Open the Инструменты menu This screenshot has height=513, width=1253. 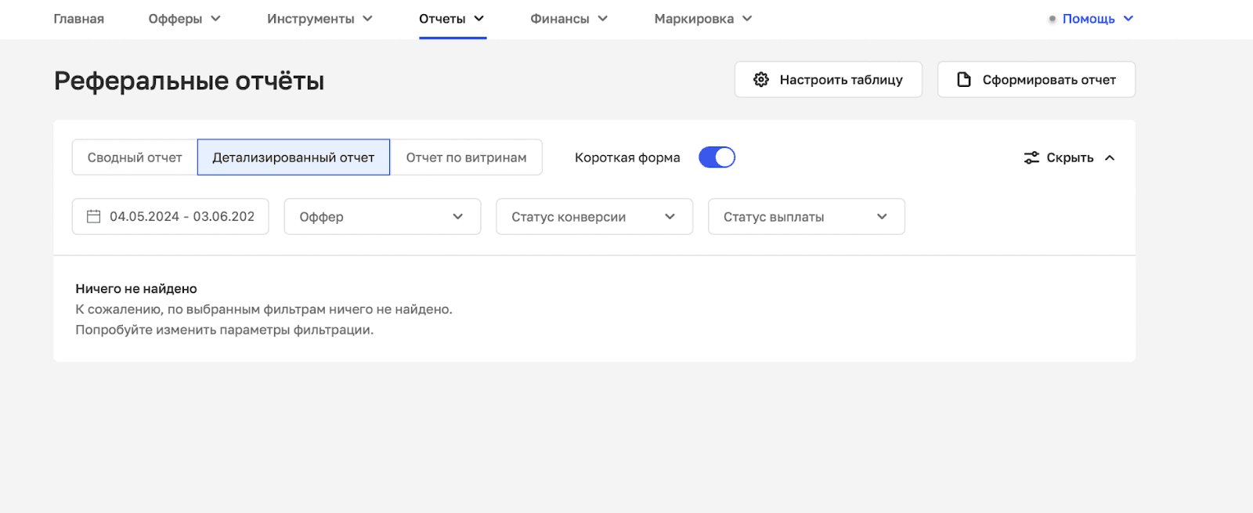pyautogui.click(x=320, y=19)
